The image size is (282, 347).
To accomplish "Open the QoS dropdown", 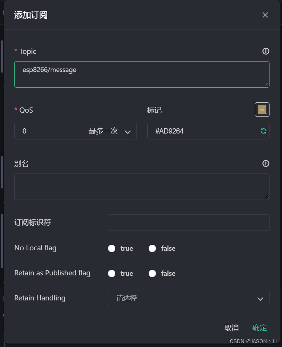I will 75,131.
